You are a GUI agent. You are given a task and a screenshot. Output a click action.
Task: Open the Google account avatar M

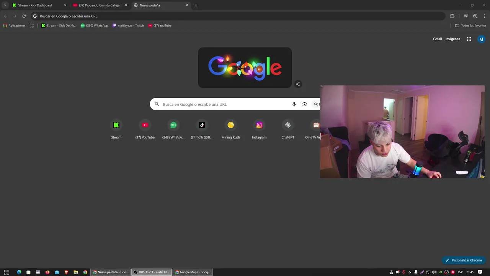(481, 39)
